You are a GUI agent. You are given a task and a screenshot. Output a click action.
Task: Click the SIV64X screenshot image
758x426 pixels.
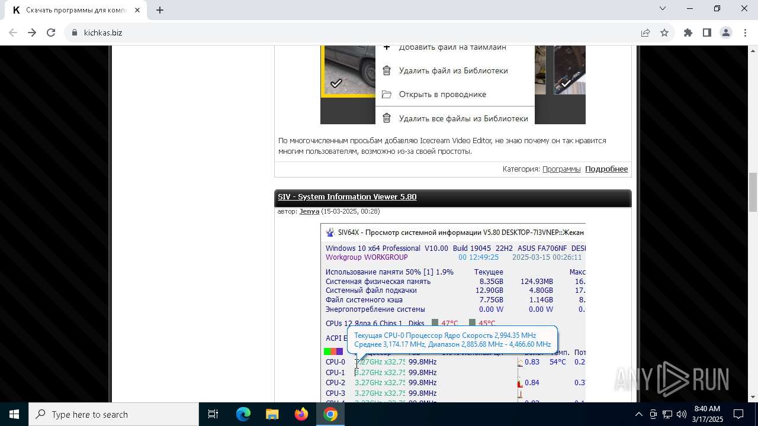(x=453, y=313)
